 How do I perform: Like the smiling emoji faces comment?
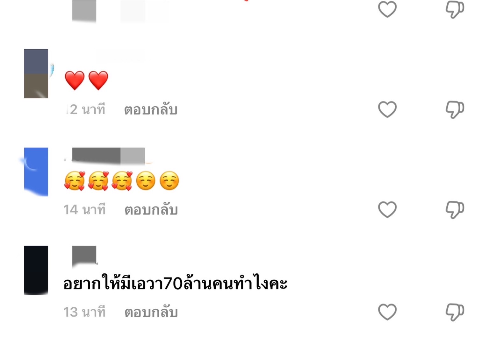pos(387,209)
